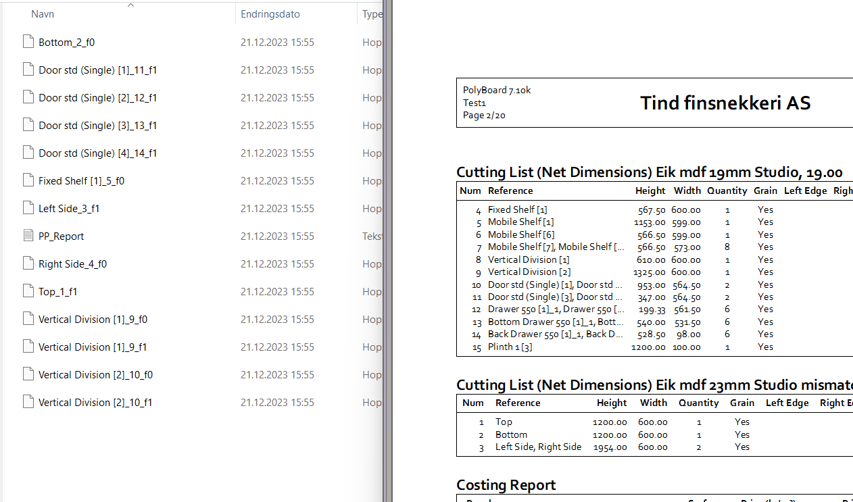Select file name Bottom_2_f0

(67, 43)
